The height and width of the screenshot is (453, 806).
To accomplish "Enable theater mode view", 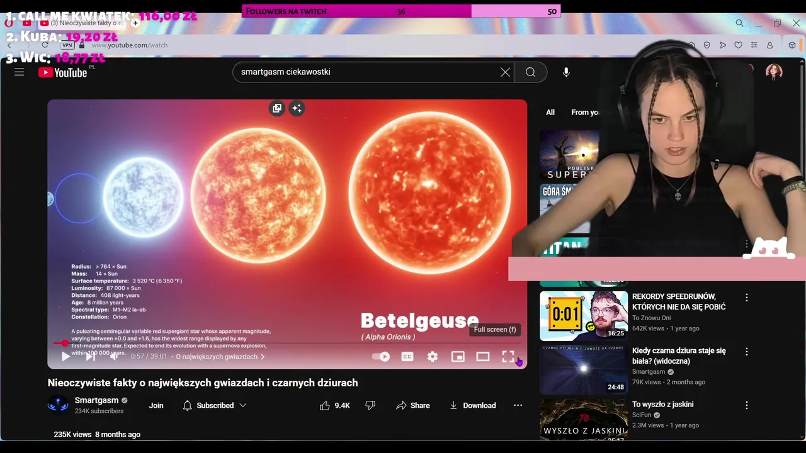I will click(483, 357).
